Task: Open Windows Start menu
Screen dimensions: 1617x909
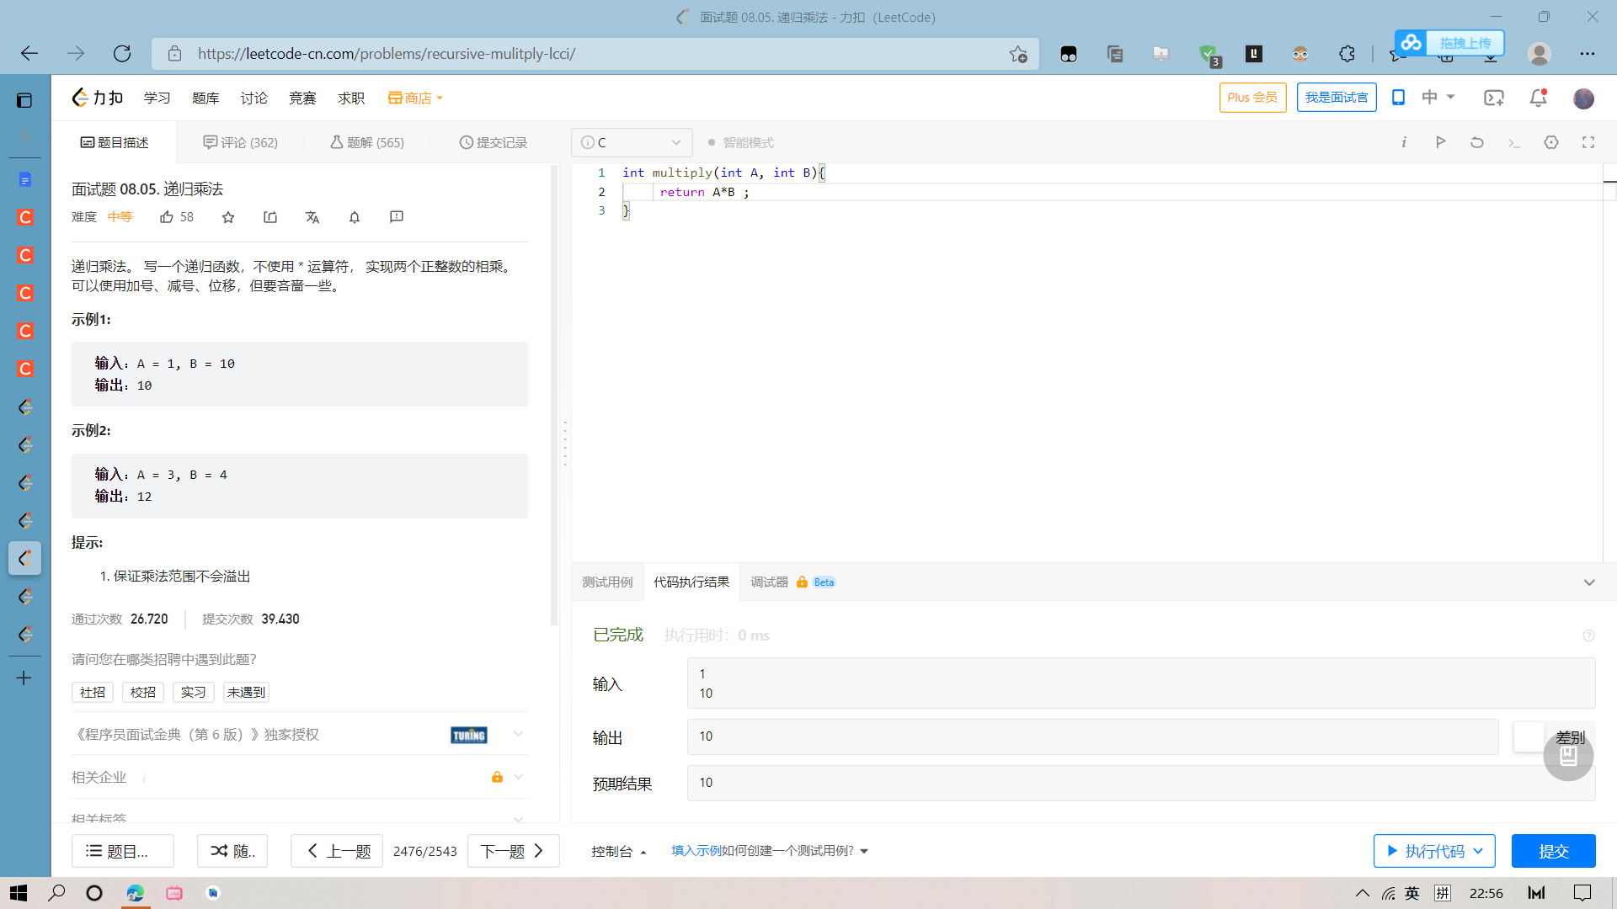Action: (x=19, y=893)
